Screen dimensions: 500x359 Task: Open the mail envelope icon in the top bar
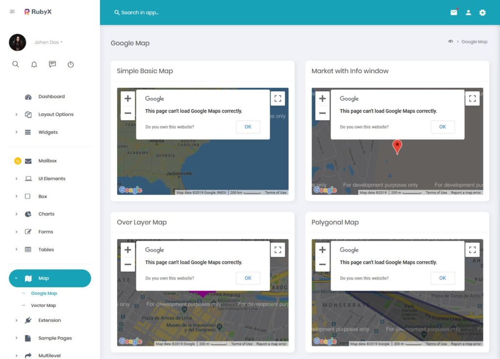point(454,12)
